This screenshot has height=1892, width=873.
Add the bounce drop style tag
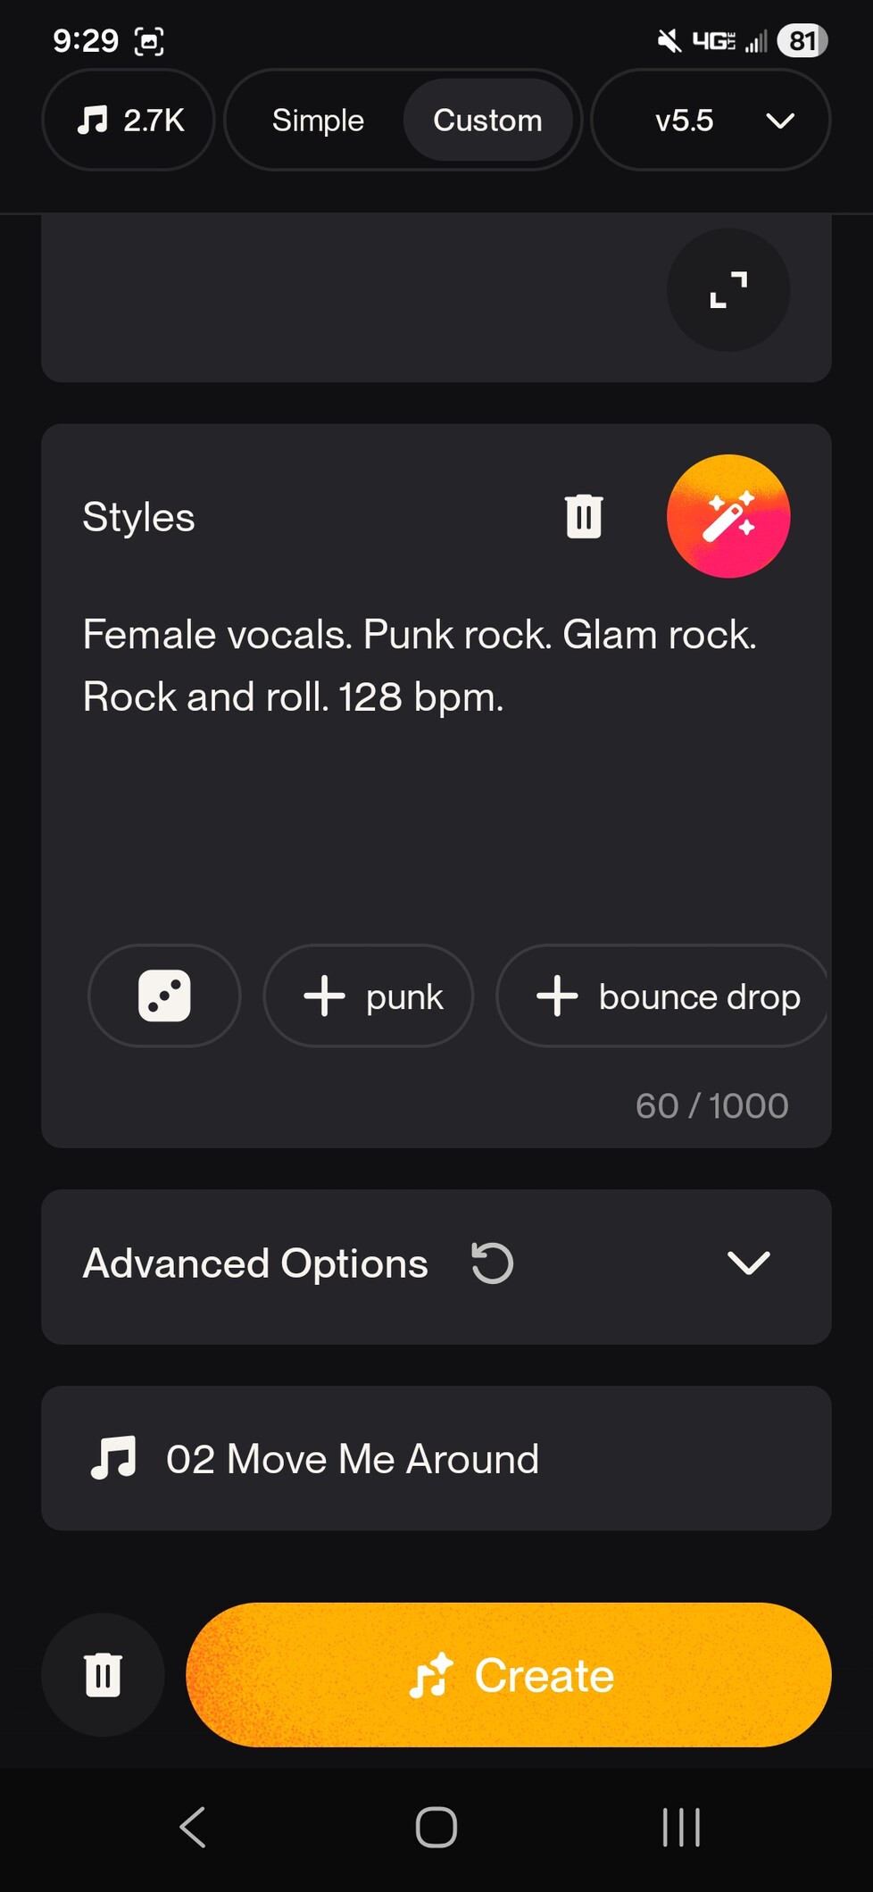pos(664,996)
